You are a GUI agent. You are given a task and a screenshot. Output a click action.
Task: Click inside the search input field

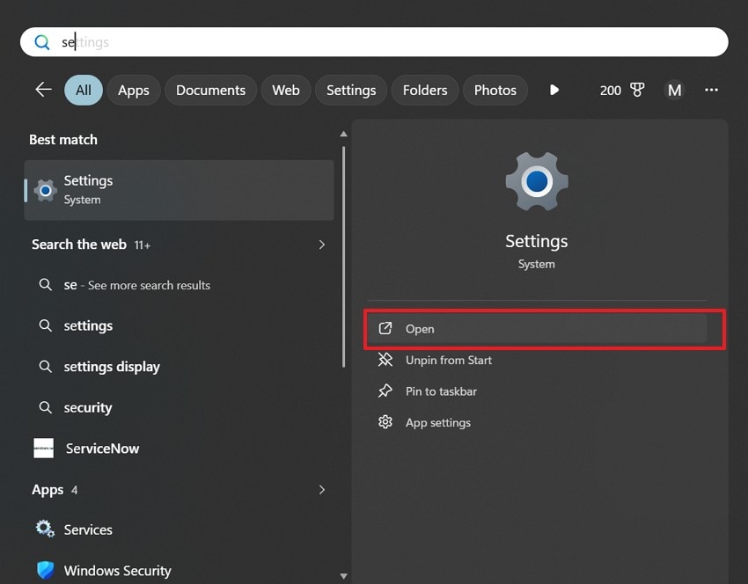[x=374, y=42]
